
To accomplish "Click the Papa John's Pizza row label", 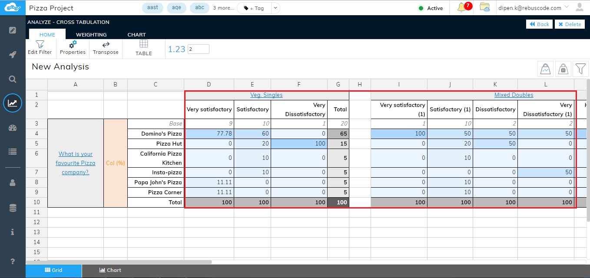I will (x=156, y=182).
